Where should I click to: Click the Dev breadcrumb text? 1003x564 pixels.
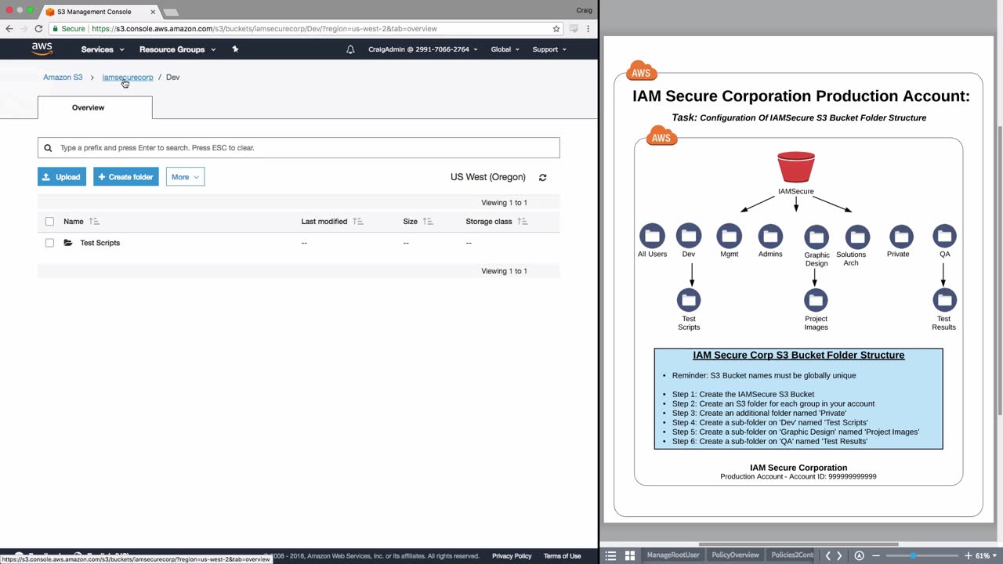[173, 78]
